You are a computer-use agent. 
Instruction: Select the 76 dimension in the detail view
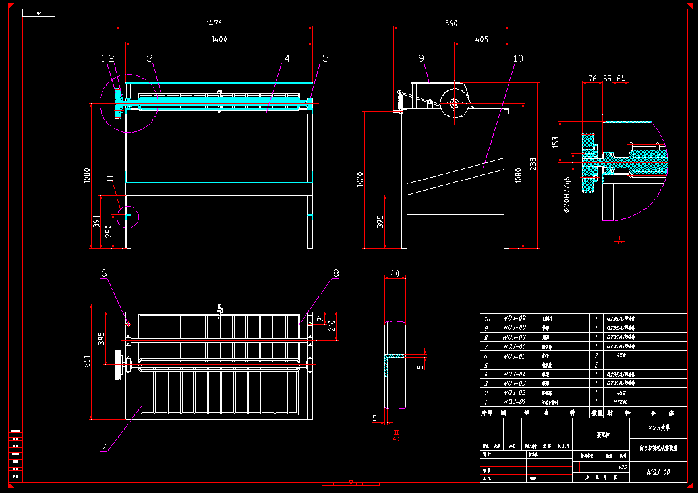(x=593, y=78)
